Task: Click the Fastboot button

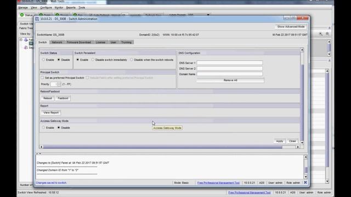Action: click(x=63, y=99)
